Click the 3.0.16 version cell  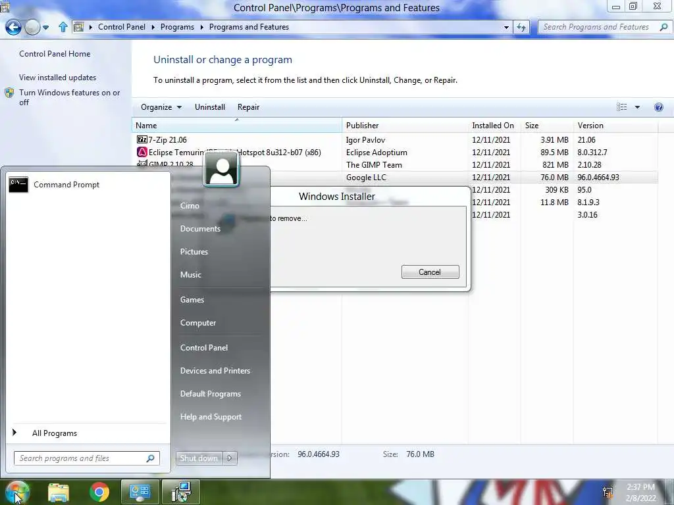coord(587,215)
